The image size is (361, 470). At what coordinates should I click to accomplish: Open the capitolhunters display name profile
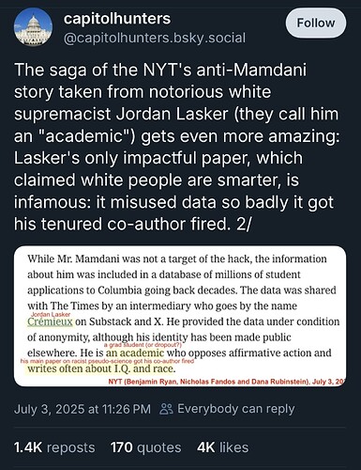[x=117, y=19]
